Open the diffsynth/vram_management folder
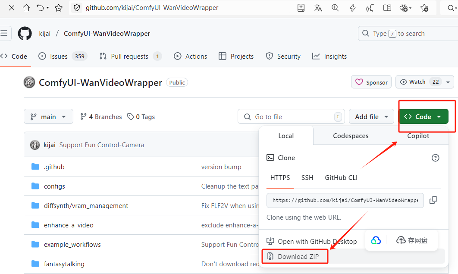Viewport: 458px width, 274px height. click(x=86, y=206)
